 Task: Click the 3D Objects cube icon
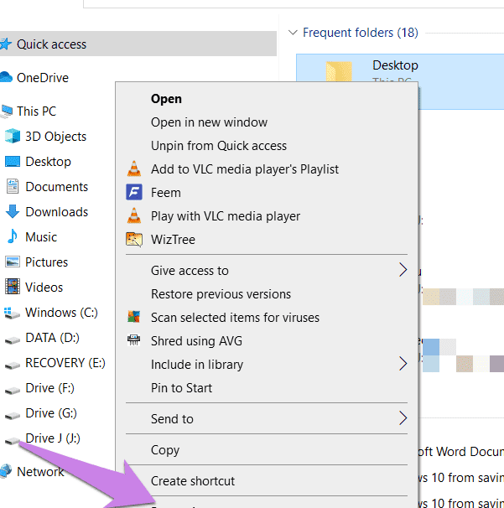coord(13,136)
